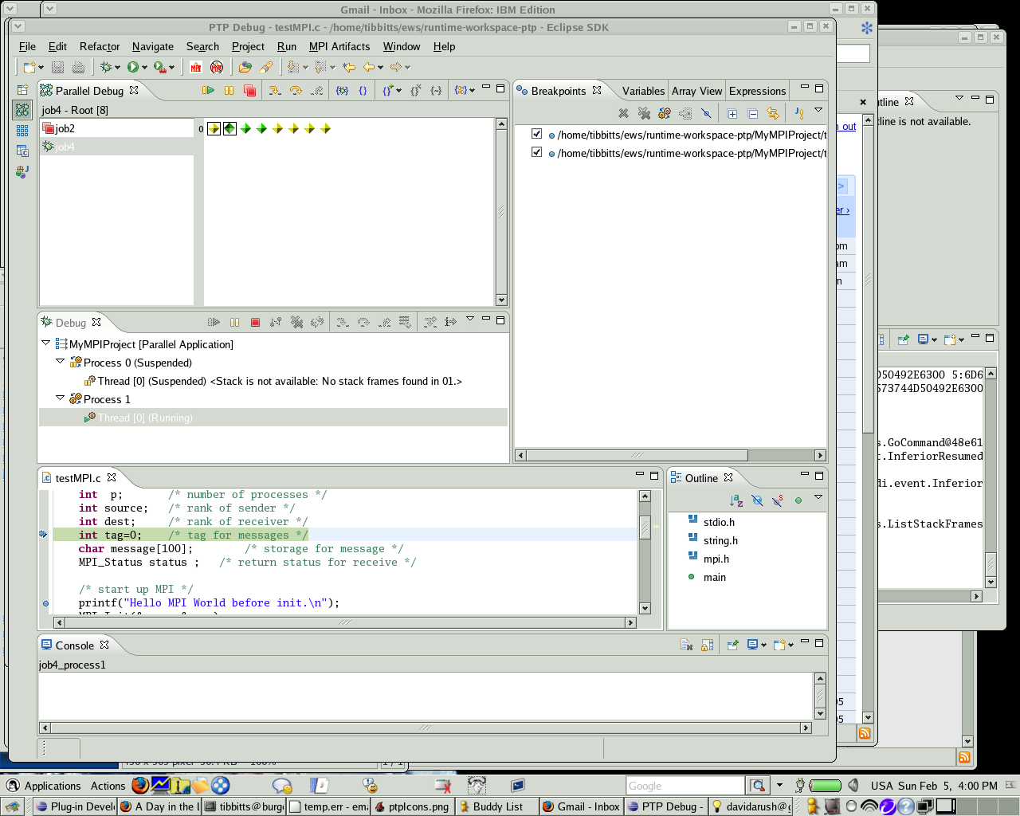Open Breakpoints view menu triangle
Viewport: 1020px width, 816px height.
[x=818, y=110]
